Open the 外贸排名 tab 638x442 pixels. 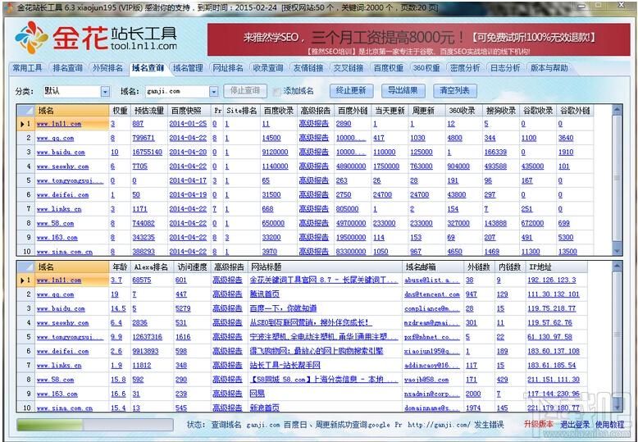107,68
